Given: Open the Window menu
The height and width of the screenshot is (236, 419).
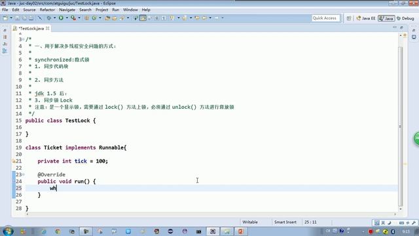Looking at the screenshot, I should (x=130, y=10).
